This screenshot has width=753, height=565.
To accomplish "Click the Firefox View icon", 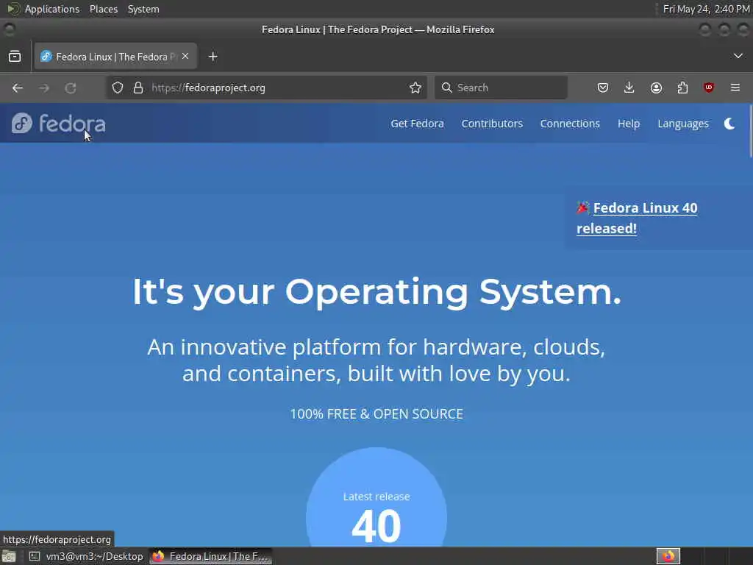I will click(15, 57).
